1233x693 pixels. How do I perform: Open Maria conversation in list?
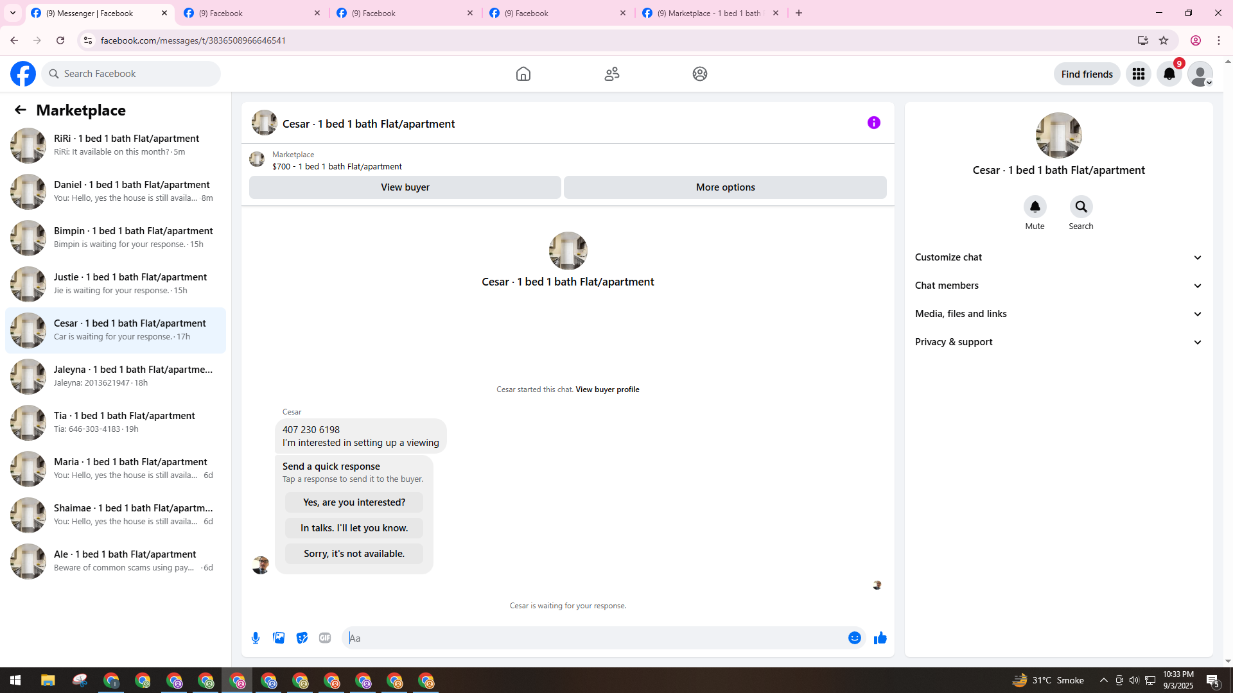116,468
